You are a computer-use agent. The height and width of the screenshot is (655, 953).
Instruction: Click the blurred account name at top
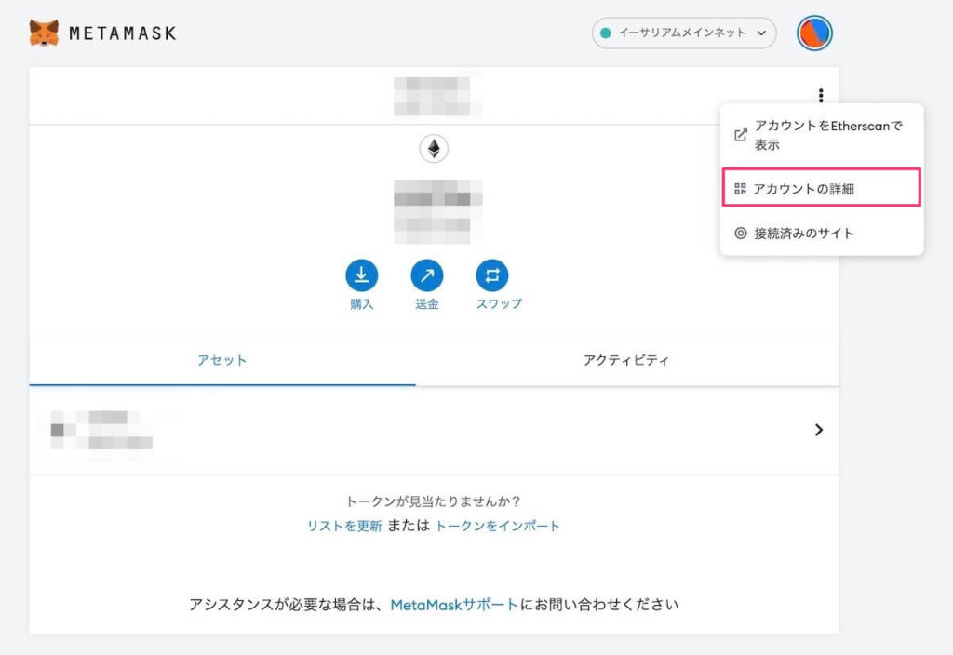coord(432,96)
